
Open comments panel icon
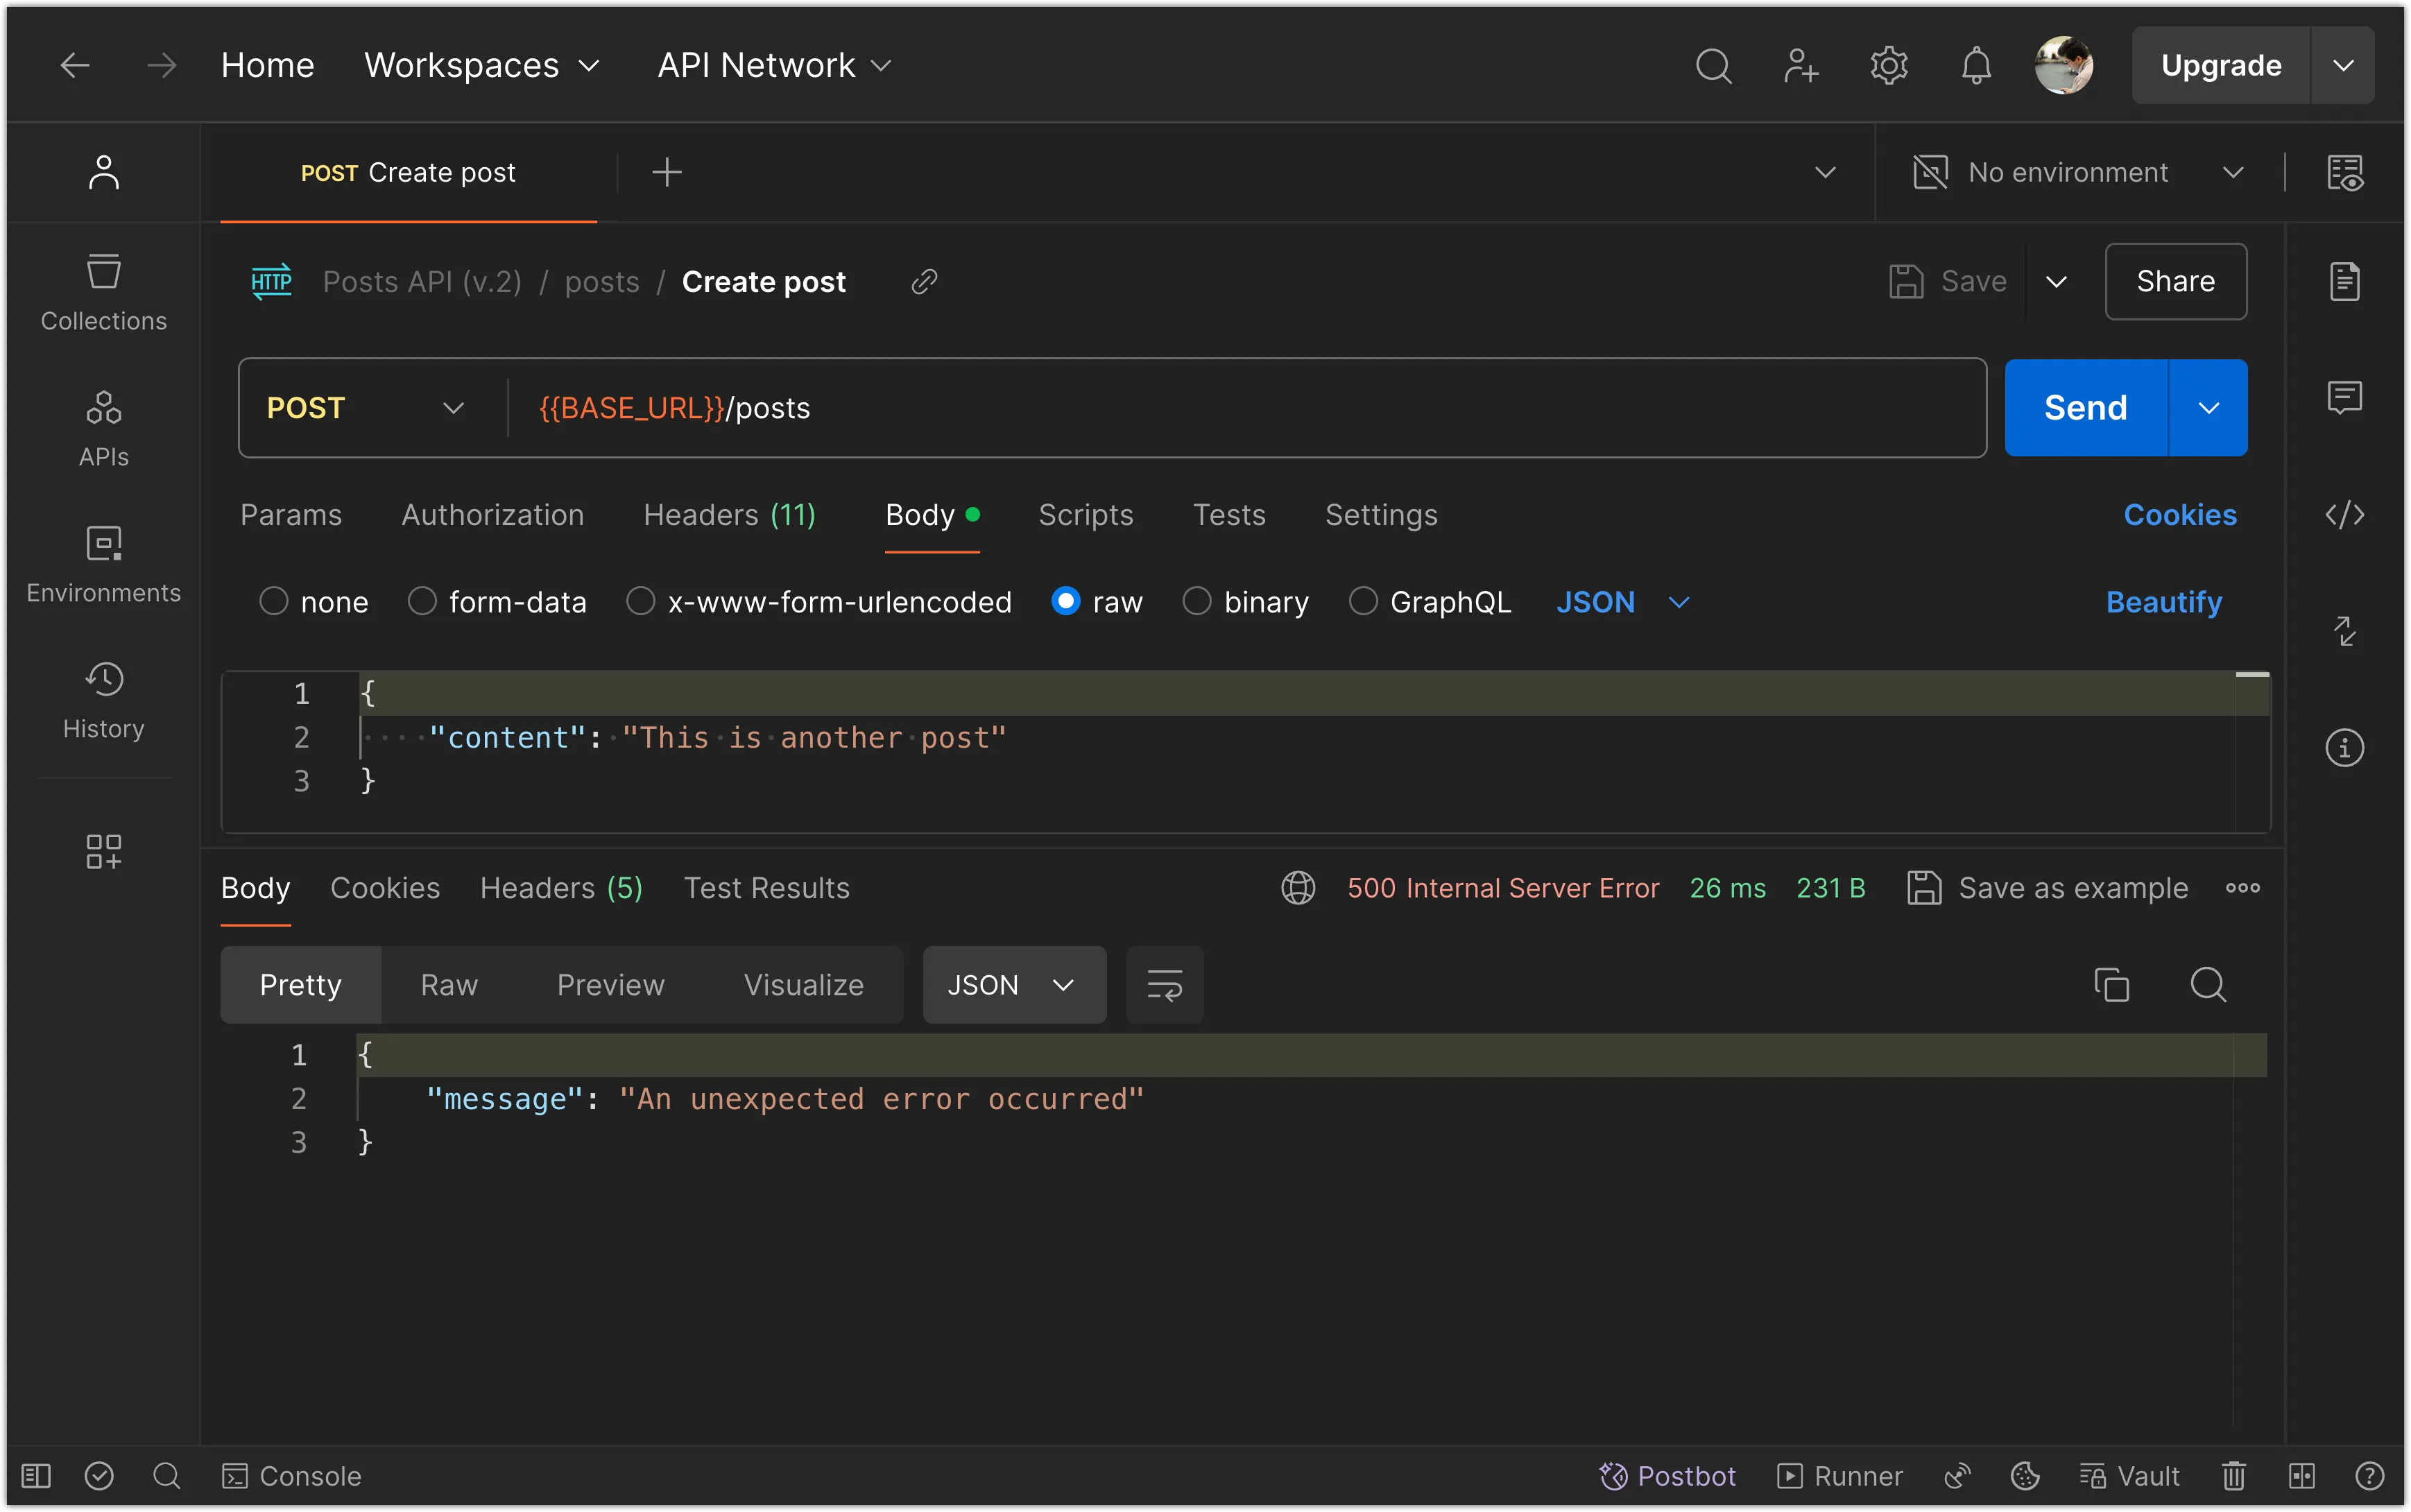(x=2345, y=398)
